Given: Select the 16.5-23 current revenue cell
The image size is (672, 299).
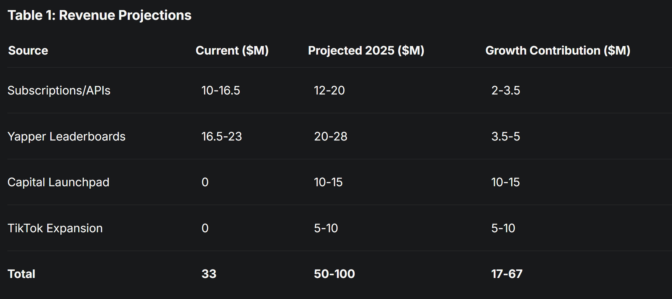Looking at the screenshot, I should pyautogui.click(x=222, y=137).
